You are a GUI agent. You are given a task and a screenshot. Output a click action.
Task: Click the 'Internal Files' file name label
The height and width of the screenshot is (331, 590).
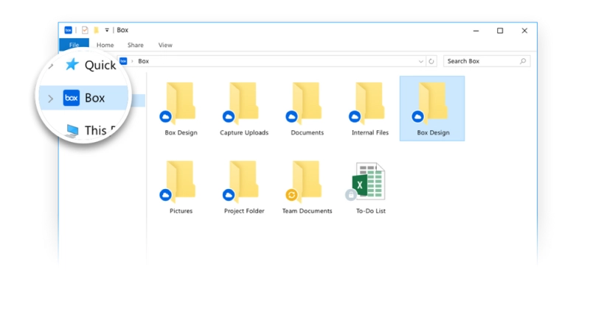[x=370, y=132]
